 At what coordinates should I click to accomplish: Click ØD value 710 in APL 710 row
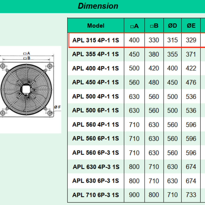(172, 195)
